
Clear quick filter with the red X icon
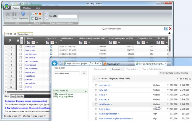pyautogui.click(x=170, y=28)
